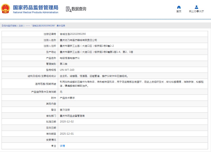Screen dimensions: 211x152
Task: Select expiry date 2025-12-01
Action: coord(67,134)
